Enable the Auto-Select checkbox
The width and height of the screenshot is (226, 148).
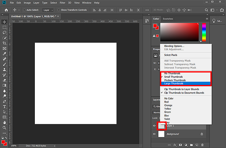[x=24, y=10]
